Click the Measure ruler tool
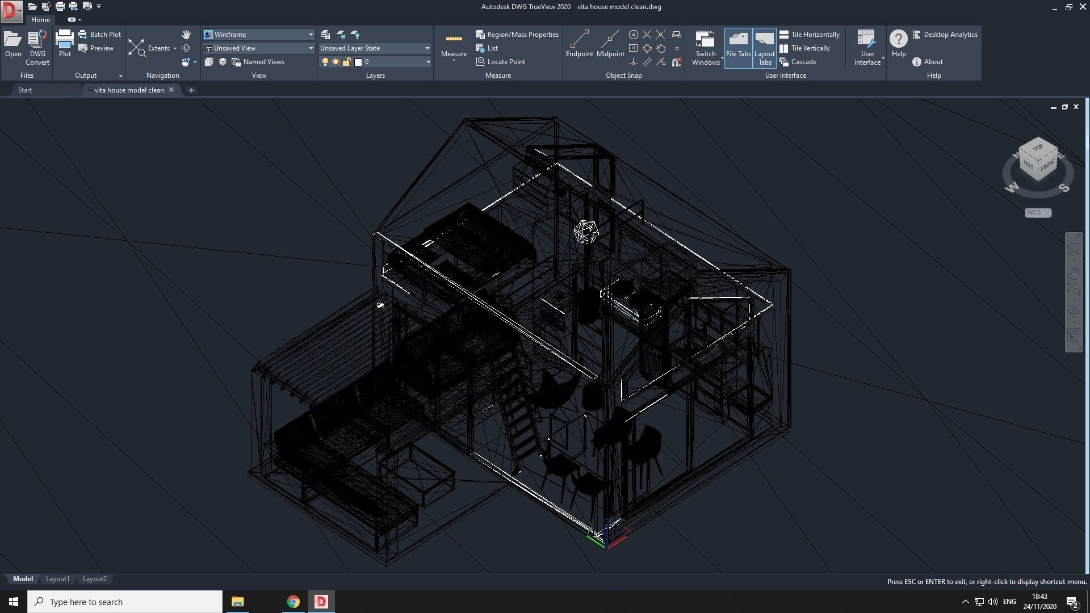Image resolution: width=1090 pixels, height=613 pixels. [454, 47]
